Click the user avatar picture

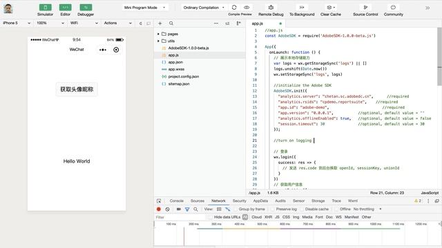tap(8, 9)
